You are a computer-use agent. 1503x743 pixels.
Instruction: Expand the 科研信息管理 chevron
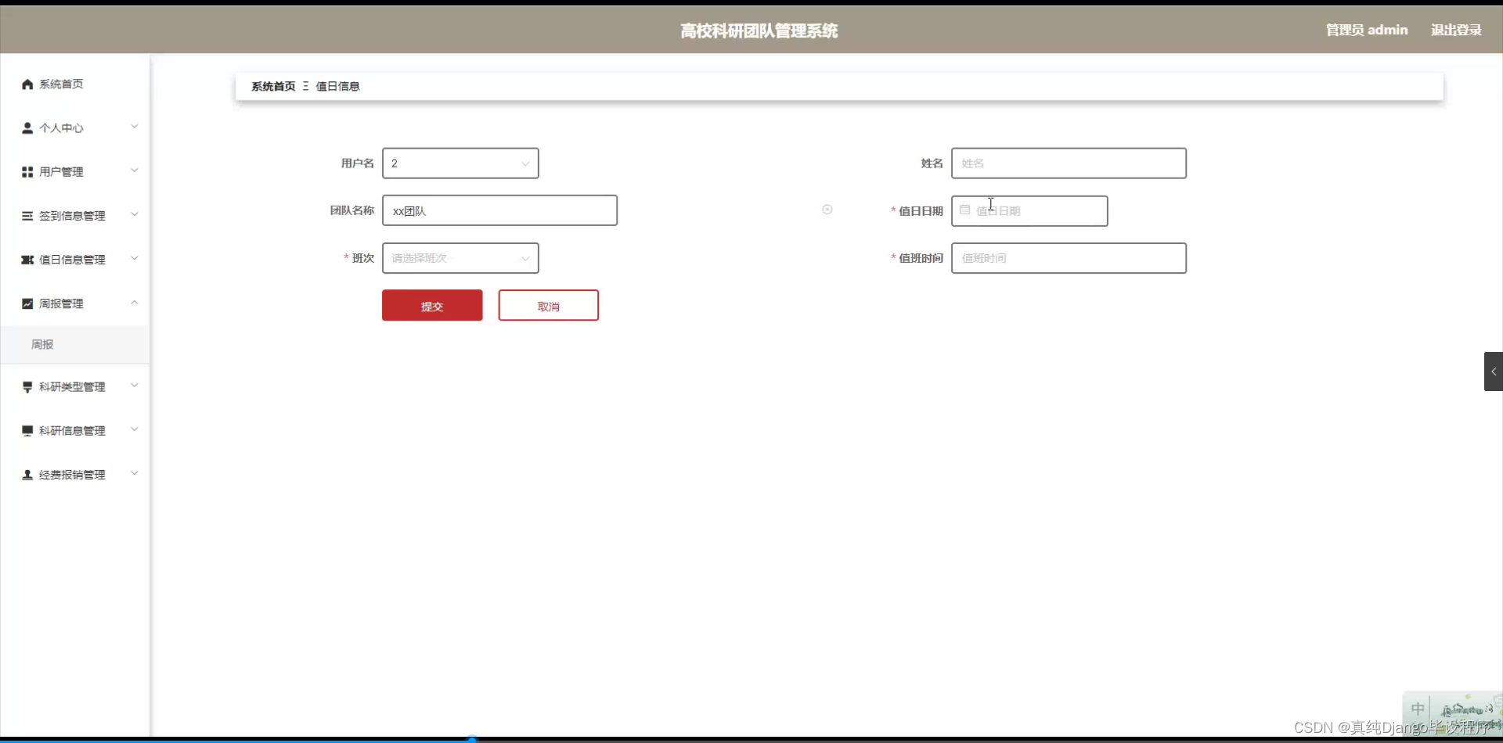point(135,429)
